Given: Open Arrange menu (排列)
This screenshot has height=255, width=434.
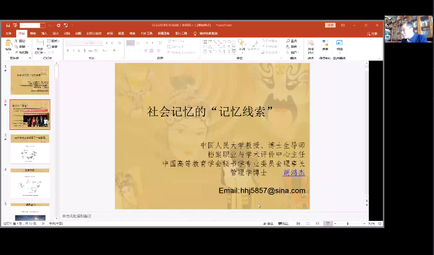Looking at the screenshot, I should [242, 46].
